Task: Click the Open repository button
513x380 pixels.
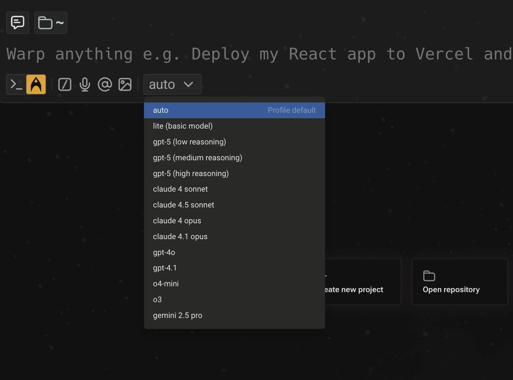Action: point(459,282)
